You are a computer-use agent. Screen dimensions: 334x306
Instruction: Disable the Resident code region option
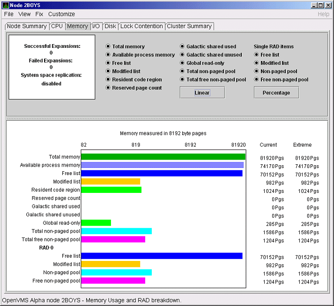click(108, 80)
